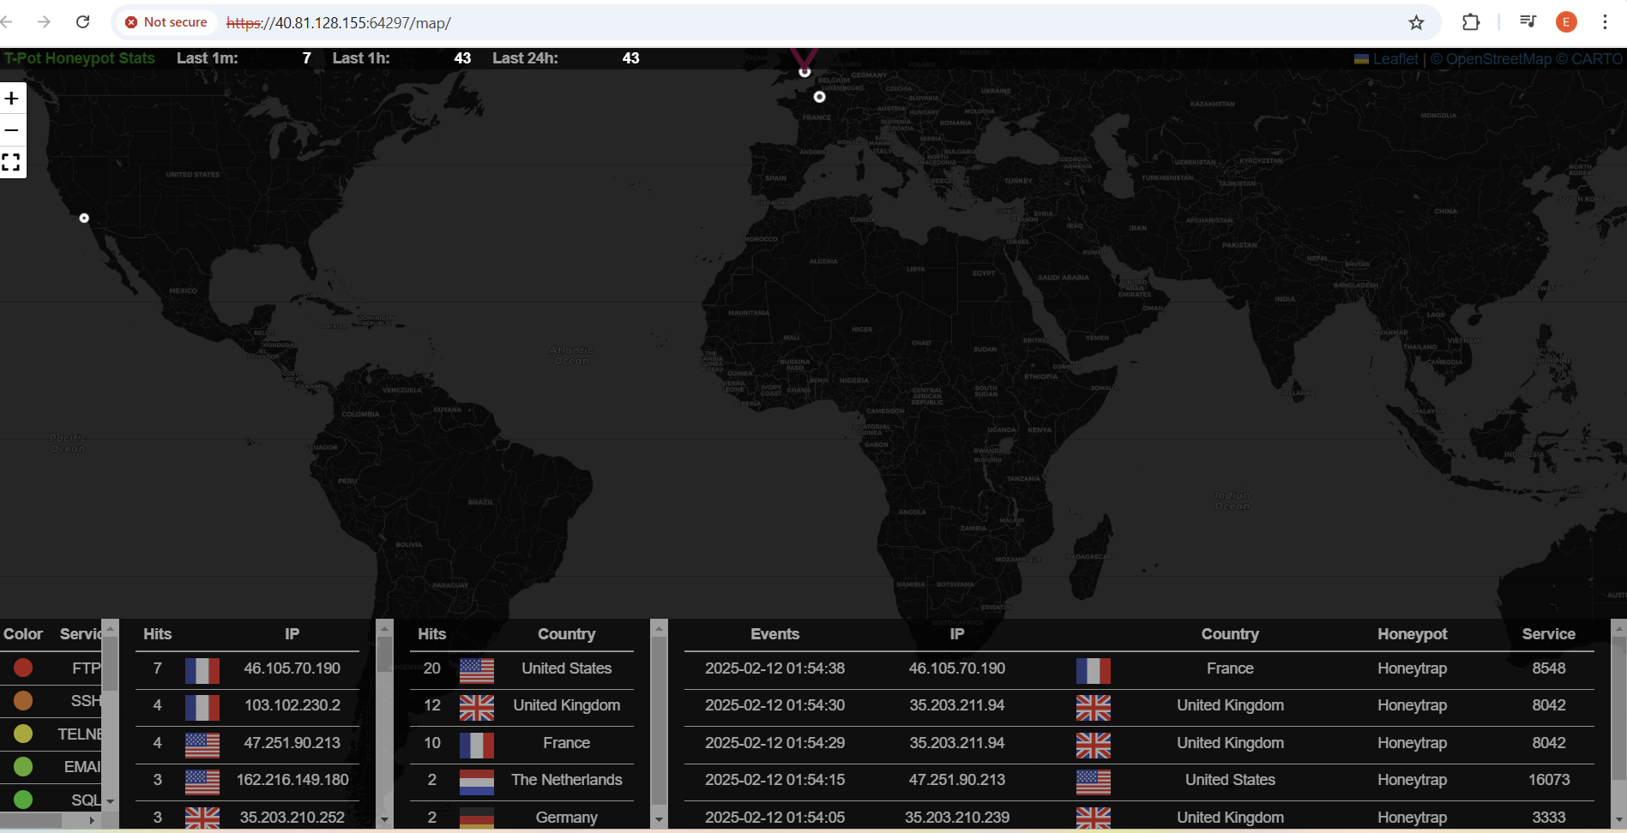Click service port 16073 in events
This screenshot has height=833, width=1627.
(x=1549, y=780)
